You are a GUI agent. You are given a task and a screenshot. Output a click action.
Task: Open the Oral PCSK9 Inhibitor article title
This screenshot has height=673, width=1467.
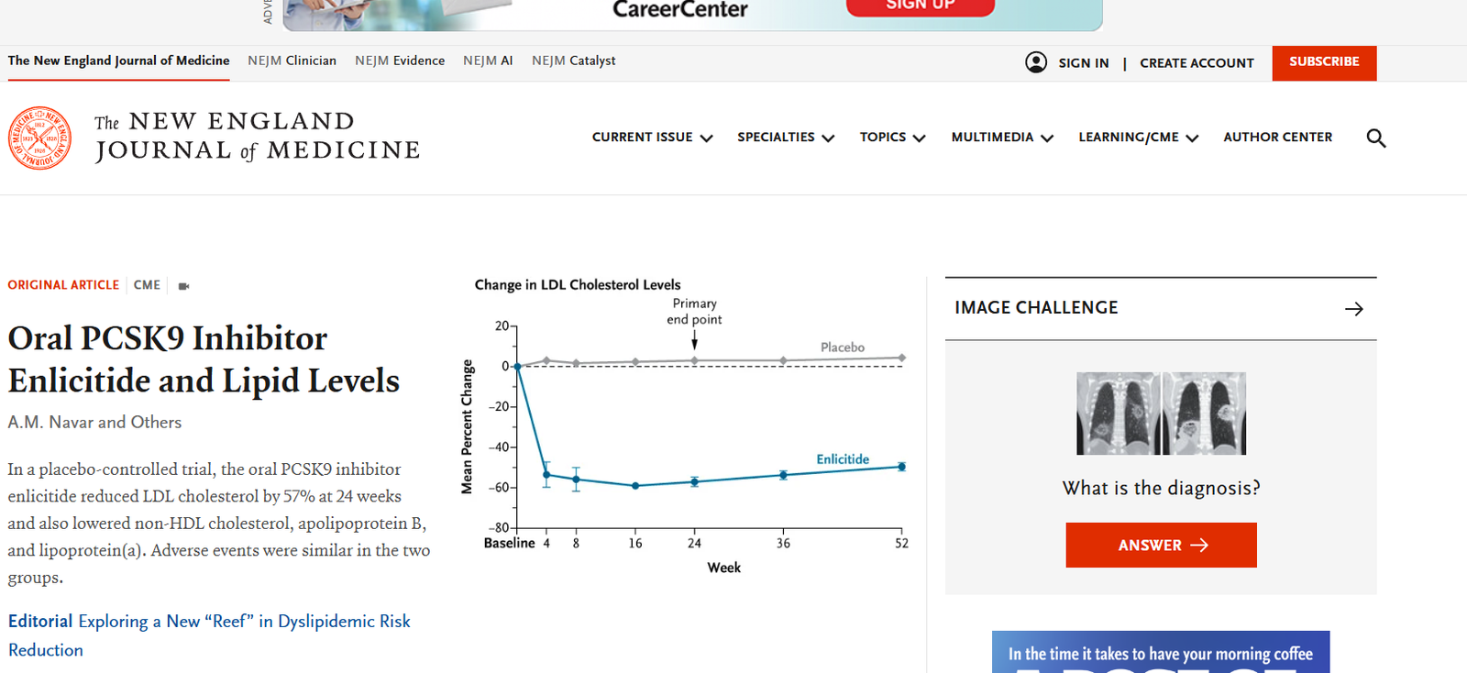204,359
